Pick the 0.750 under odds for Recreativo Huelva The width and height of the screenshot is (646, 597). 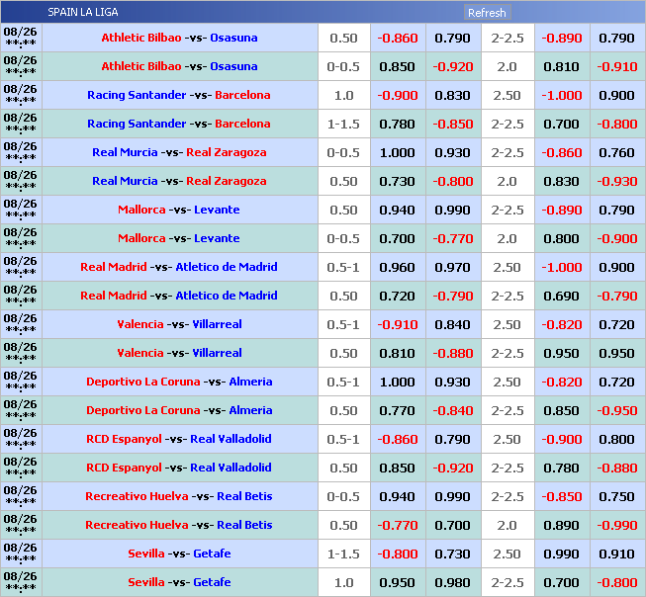coord(616,497)
